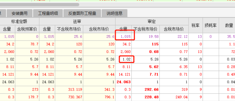Viewport: 235px width, 101px height.
Task: Click 含税预算价 cell 273
Action: pos(27,90)
